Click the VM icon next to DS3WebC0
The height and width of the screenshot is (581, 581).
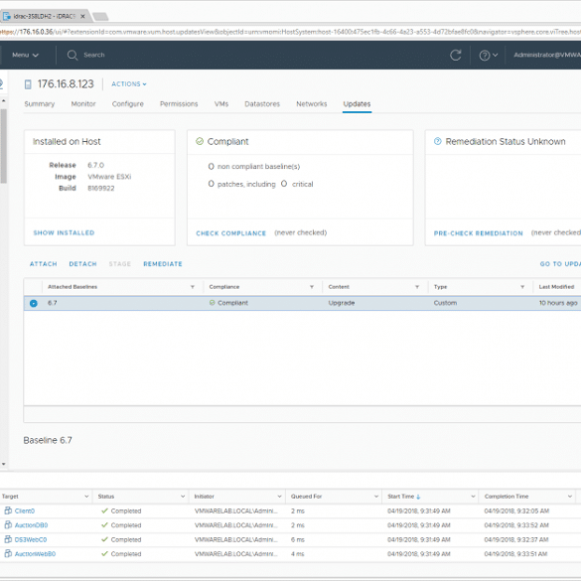[8, 539]
